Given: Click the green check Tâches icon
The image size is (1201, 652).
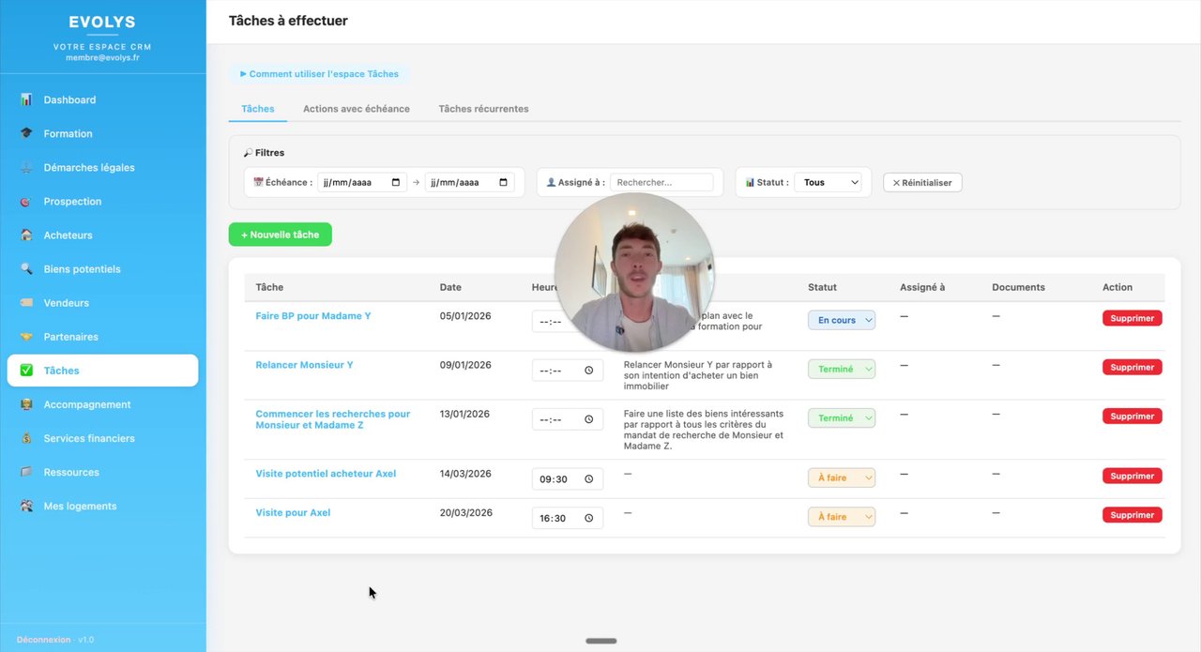Looking at the screenshot, I should pyautogui.click(x=26, y=370).
